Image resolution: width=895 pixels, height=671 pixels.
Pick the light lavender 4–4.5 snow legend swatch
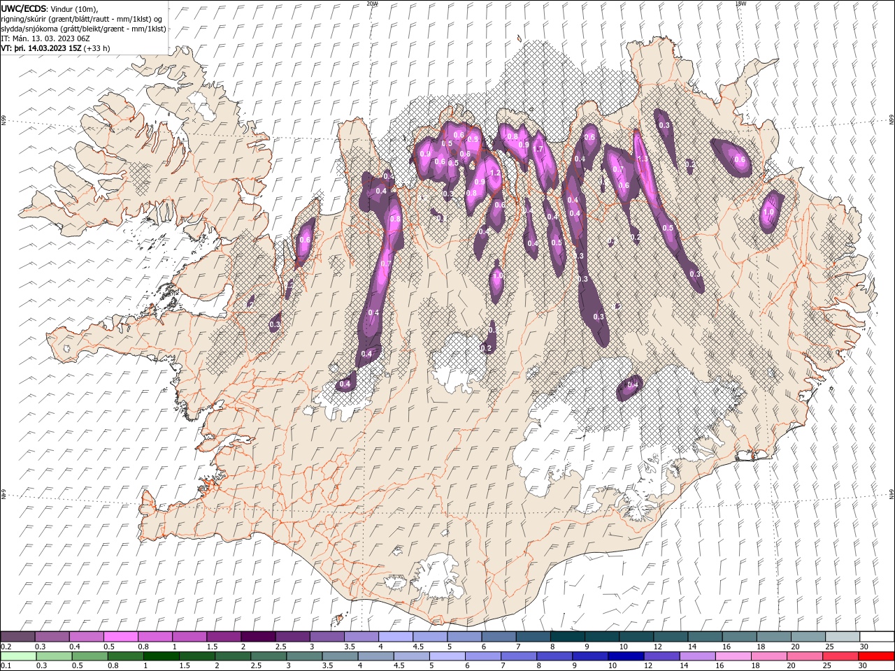click(396, 637)
